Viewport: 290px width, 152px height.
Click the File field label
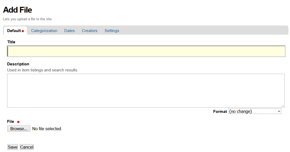[x=11, y=122]
